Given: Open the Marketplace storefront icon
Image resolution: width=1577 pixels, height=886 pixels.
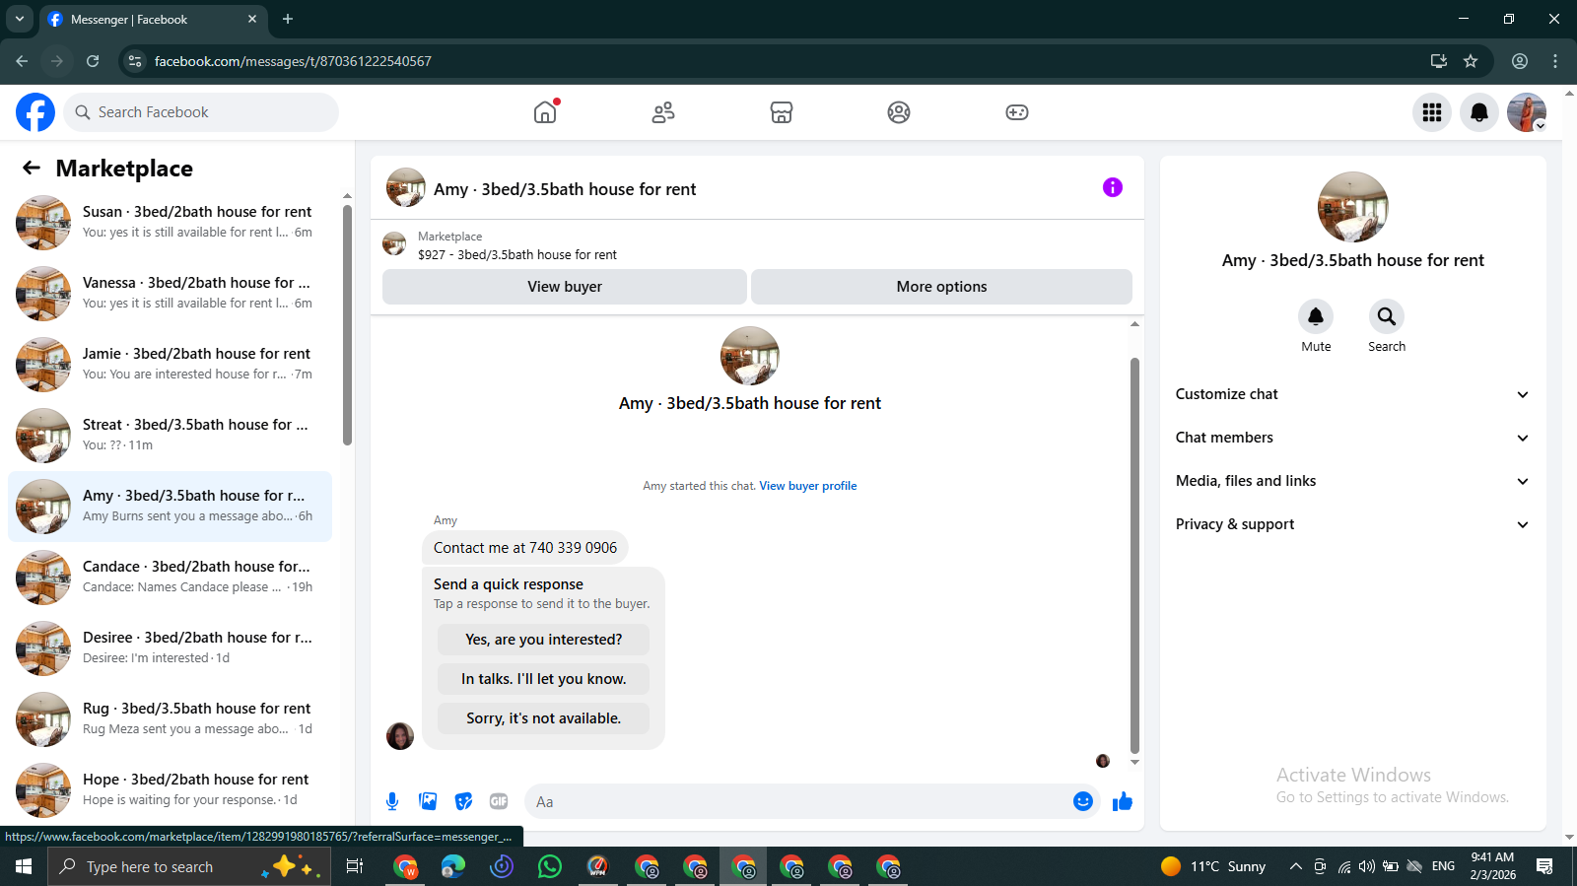Looking at the screenshot, I should 782,112.
